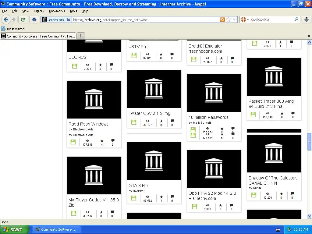The image size is (312, 234).
Task: Click the GTA 3 HD thumbnail
Action: pyautogui.click(x=154, y=161)
